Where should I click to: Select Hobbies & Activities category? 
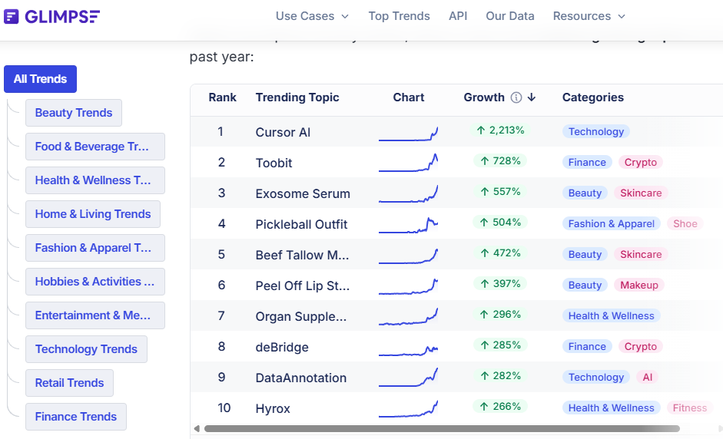coord(95,282)
